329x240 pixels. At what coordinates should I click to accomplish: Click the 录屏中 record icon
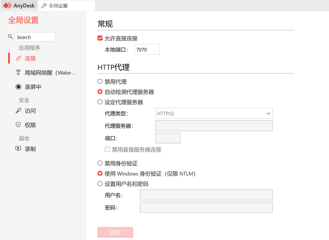[18, 87]
